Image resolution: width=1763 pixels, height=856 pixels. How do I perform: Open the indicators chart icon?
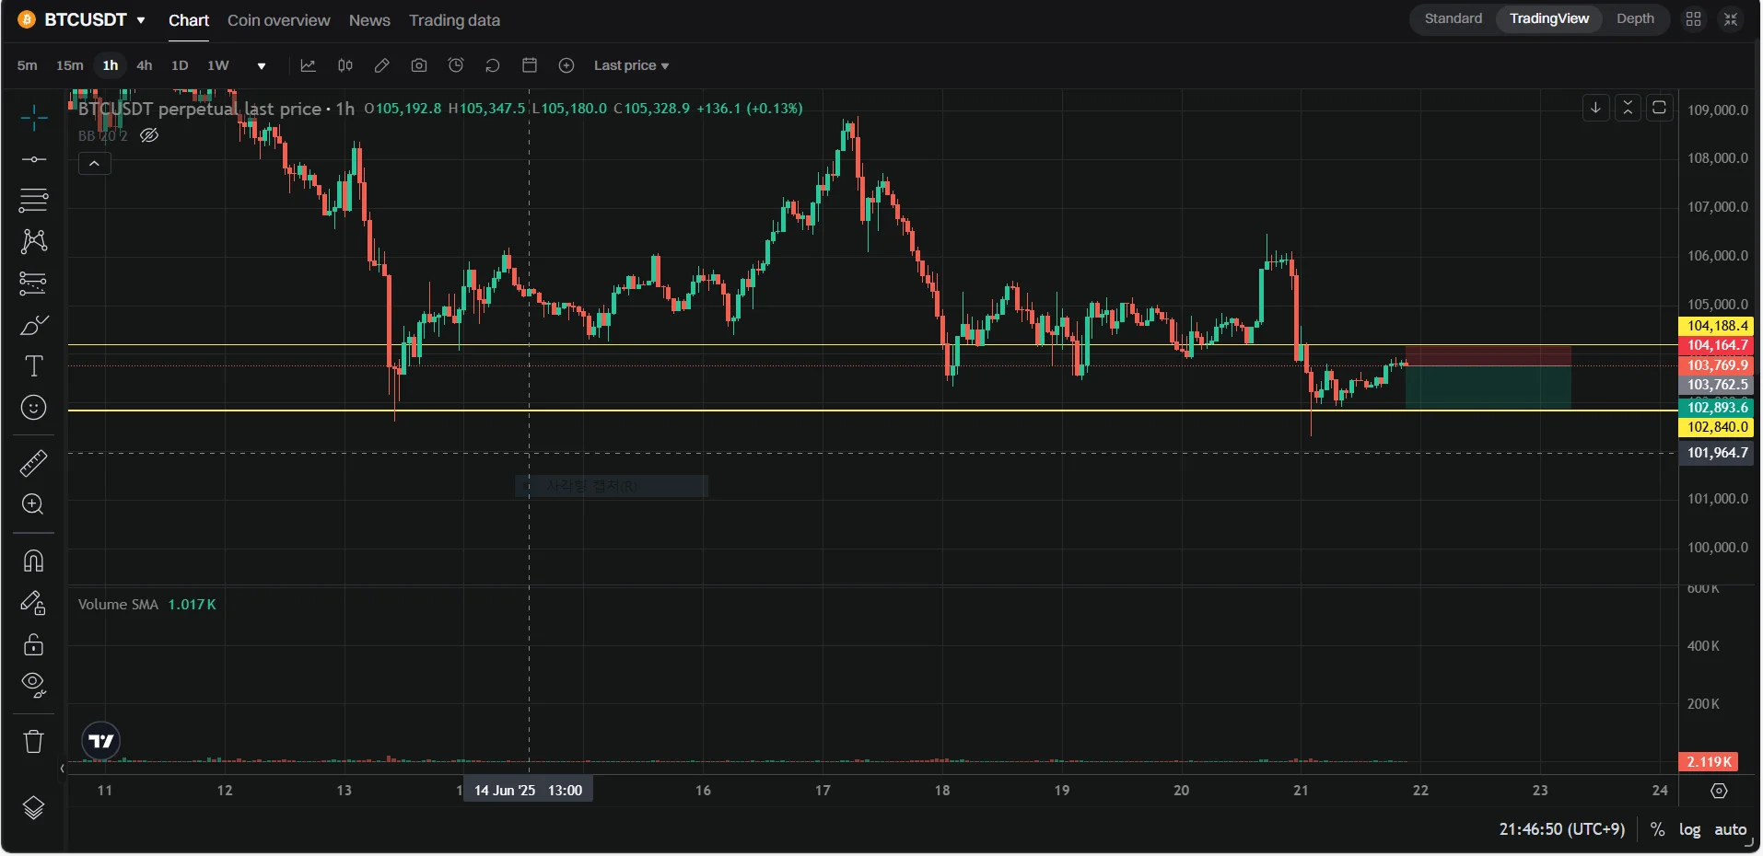click(x=309, y=65)
